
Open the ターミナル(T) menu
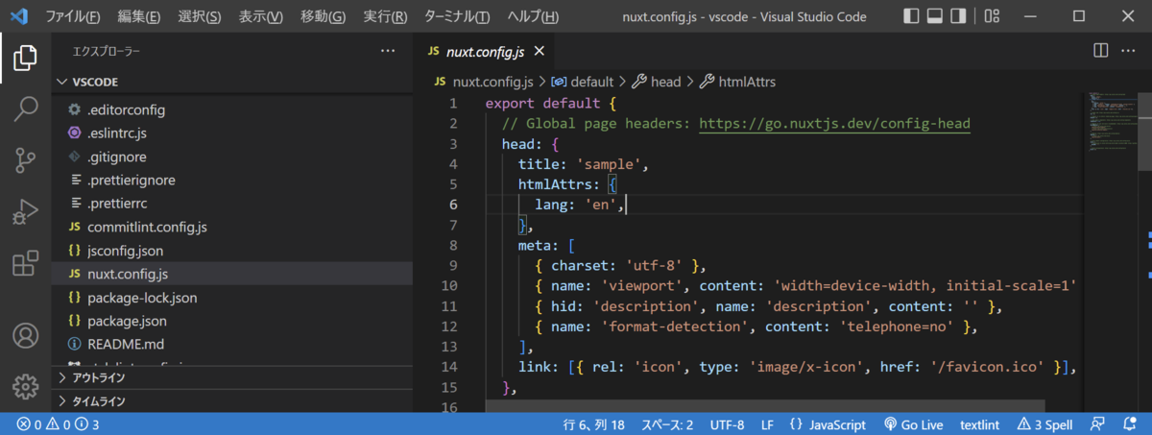[455, 17]
